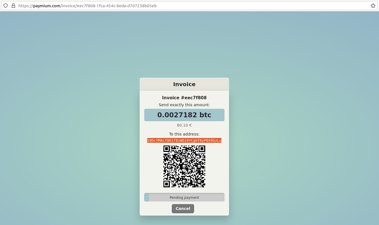Click the shield tracking protection icon
This screenshot has width=379, height=225.
(6, 6)
